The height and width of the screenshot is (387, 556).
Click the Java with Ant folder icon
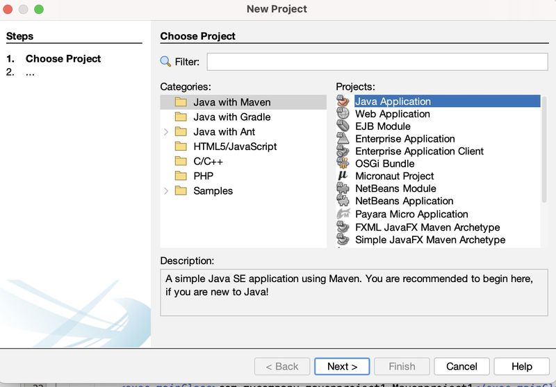(181, 131)
